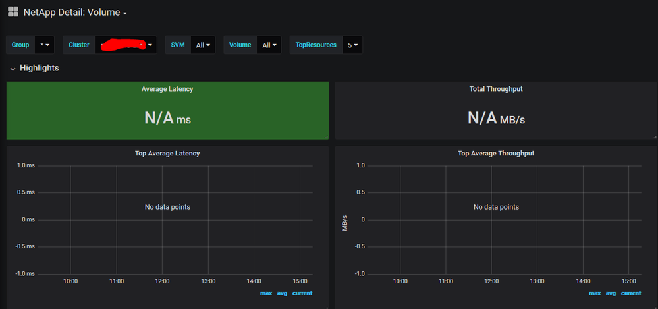The height and width of the screenshot is (309, 658).
Task: Open the NetApp Detail: Volume dashboard picker
Action: pyautogui.click(x=75, y=13)
